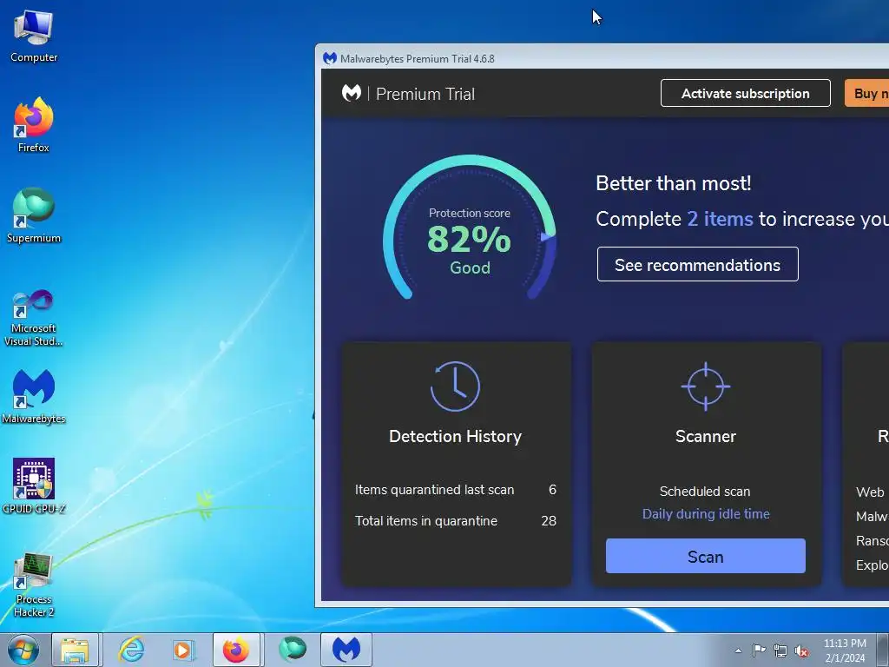Open the Detection History card title
Image resolution: width=889 pixels, height=667 pixels.
(455, 436)
